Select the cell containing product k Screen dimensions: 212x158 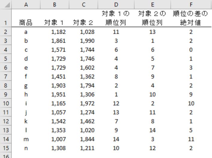tap(26, 121)
